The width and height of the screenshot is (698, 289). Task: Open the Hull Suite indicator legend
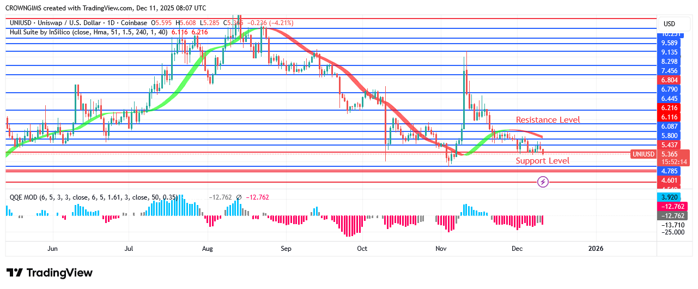point(89,32)
